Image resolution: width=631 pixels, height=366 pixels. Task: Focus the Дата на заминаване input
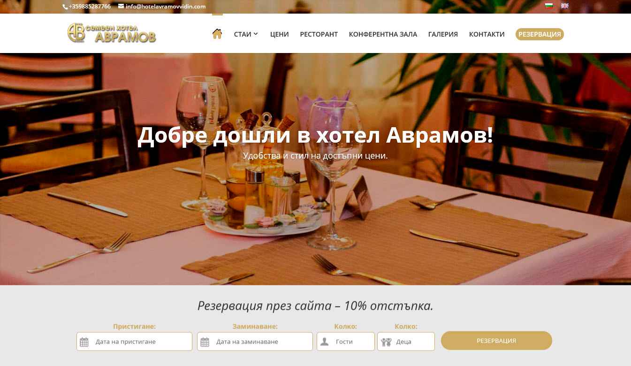point(255,342)
